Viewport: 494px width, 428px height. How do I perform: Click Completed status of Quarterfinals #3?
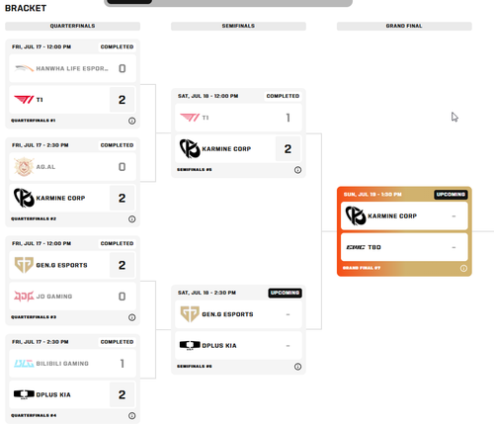click(117, 243)
